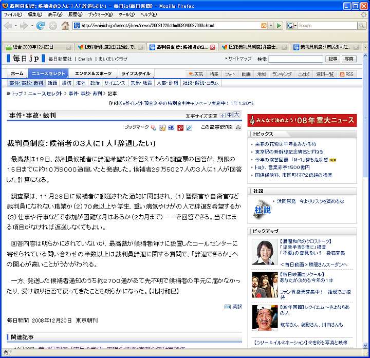Open the ブックマーク(B) menu
The width and height of the screenshot is (370, 358).
point(100,14)
